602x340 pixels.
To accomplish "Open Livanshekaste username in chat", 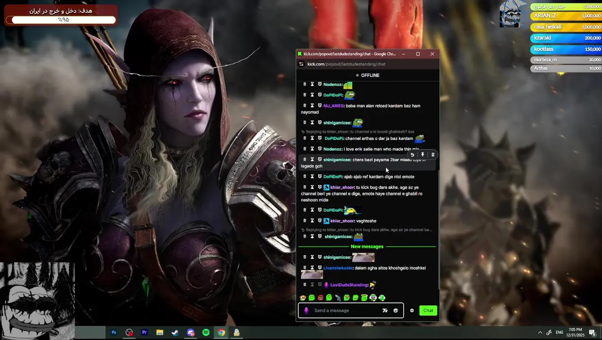I will [338, 268].
